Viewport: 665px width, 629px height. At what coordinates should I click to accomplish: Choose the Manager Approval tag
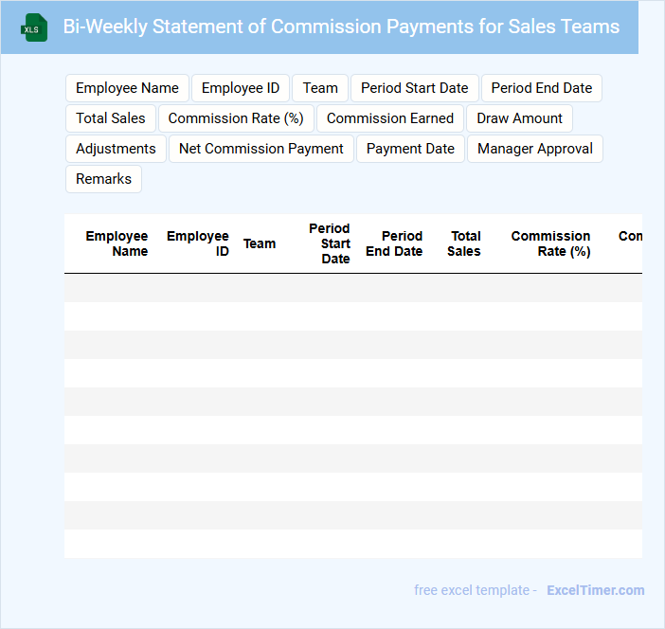click(x=534, y=149)
